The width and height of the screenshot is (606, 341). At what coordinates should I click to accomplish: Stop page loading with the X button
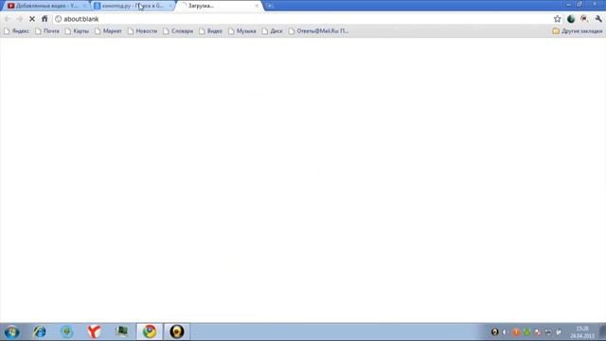(32, 19)
